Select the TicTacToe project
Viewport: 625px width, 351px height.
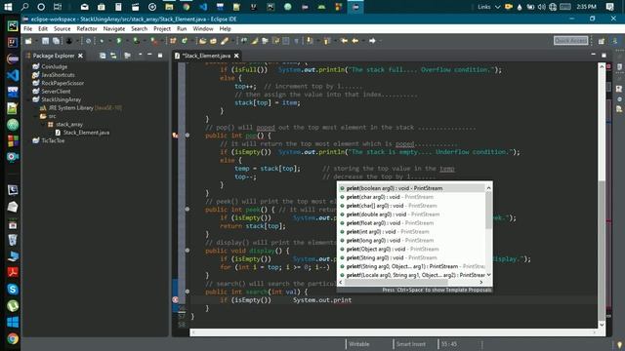click(53, 140)
